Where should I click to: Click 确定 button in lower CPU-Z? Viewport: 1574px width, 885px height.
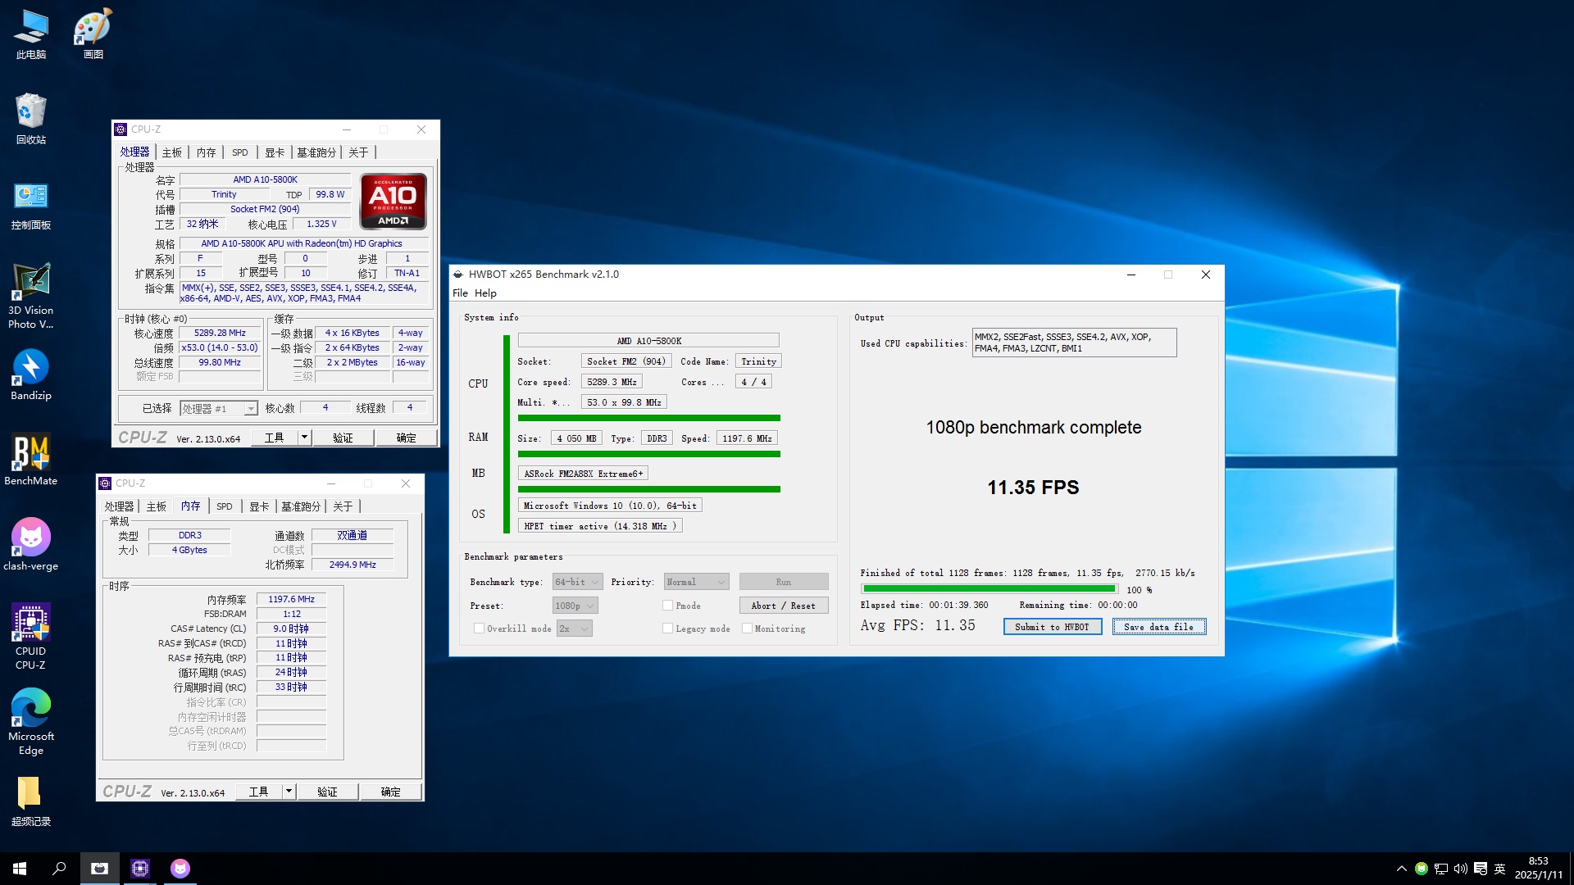[x=391, y=792]
